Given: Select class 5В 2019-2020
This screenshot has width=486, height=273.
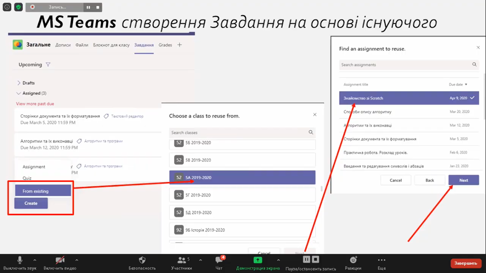Looking at the screenshot, I should coord(242,160).
